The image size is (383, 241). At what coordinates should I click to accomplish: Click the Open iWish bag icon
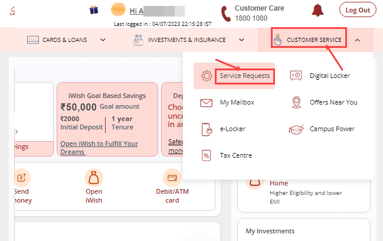tap(94, 178)
